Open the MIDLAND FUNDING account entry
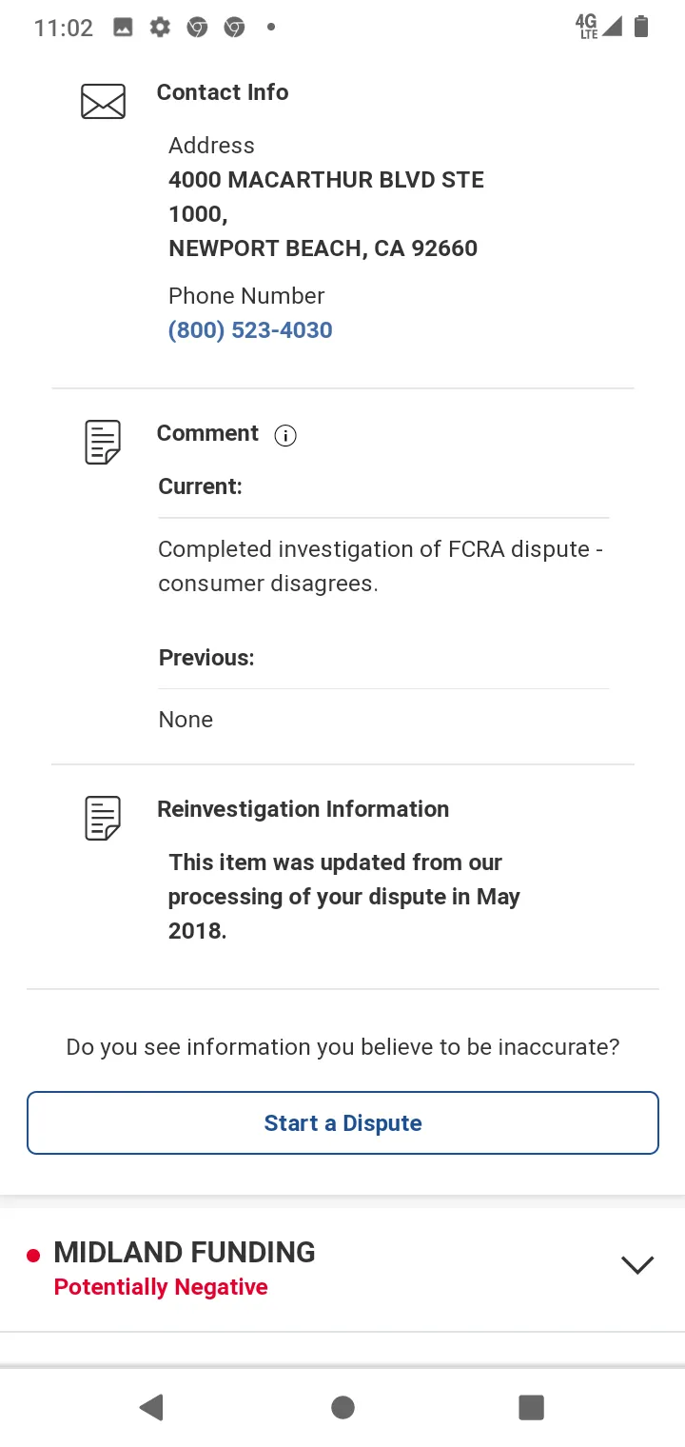Viewport: 685px width, 1447px height. [x=185, y=1253]
